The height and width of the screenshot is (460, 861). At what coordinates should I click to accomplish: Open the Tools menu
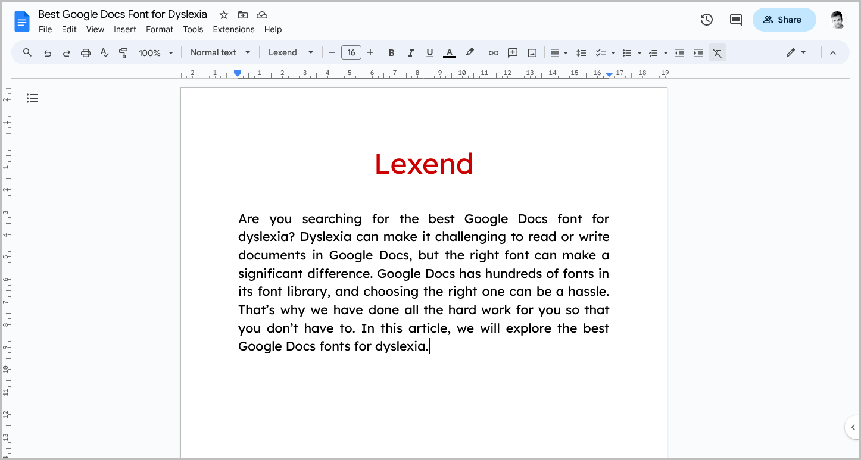click(193, 29)
